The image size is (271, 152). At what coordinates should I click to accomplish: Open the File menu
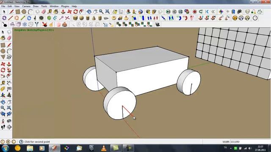(3, 6)
